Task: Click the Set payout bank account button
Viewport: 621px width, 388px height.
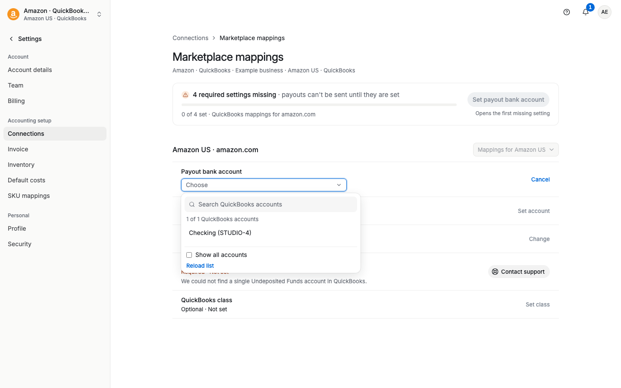Action: coord(508,100)
